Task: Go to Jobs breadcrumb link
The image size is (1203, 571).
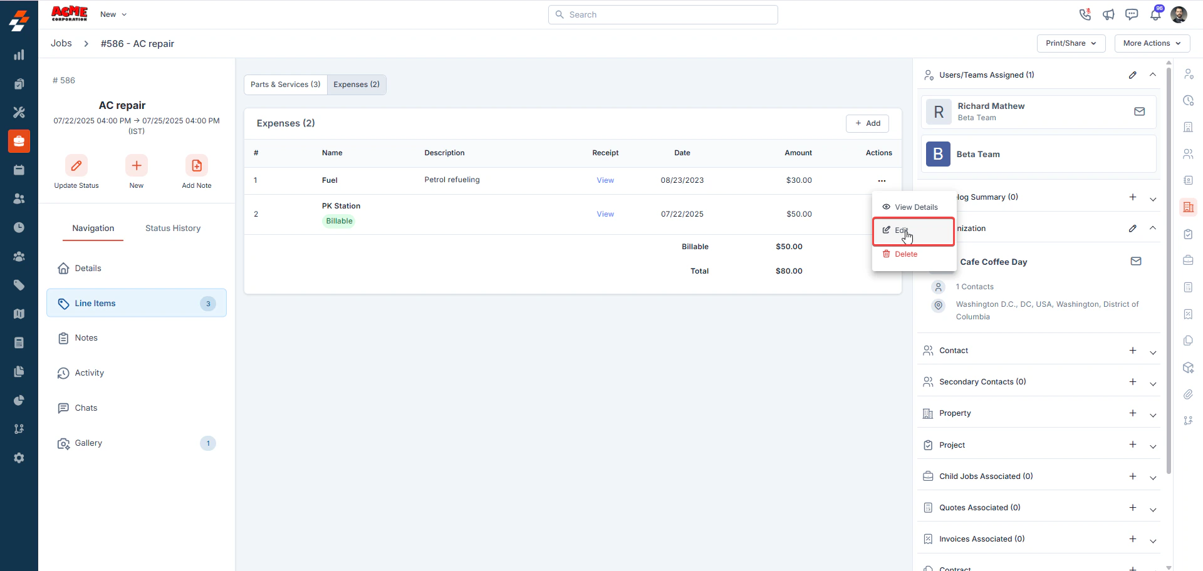Action: pyautogui.click(x=61, y=43)
